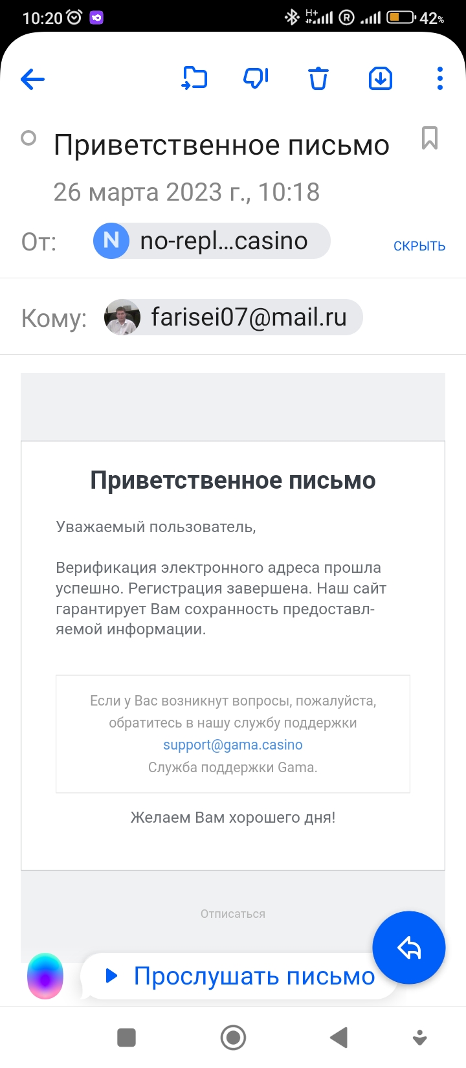Screen dimensions: 466x1068
Task: Tap the move-to-folder icon
Action: click(x=194, y=78)
